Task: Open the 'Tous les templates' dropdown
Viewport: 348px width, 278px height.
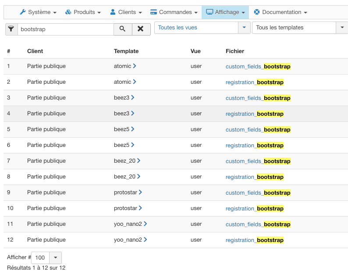Action: [300, 28]
